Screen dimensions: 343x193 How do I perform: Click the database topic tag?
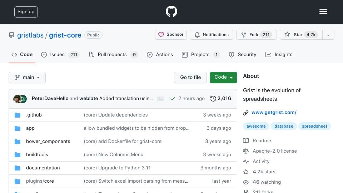(x=284, y=126)
